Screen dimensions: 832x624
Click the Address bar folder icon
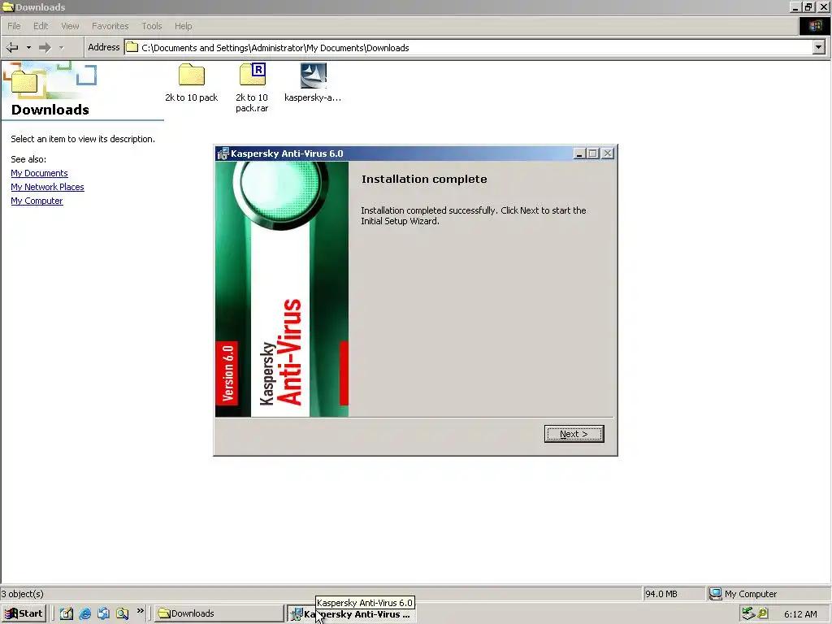click(x=132, y=48)
